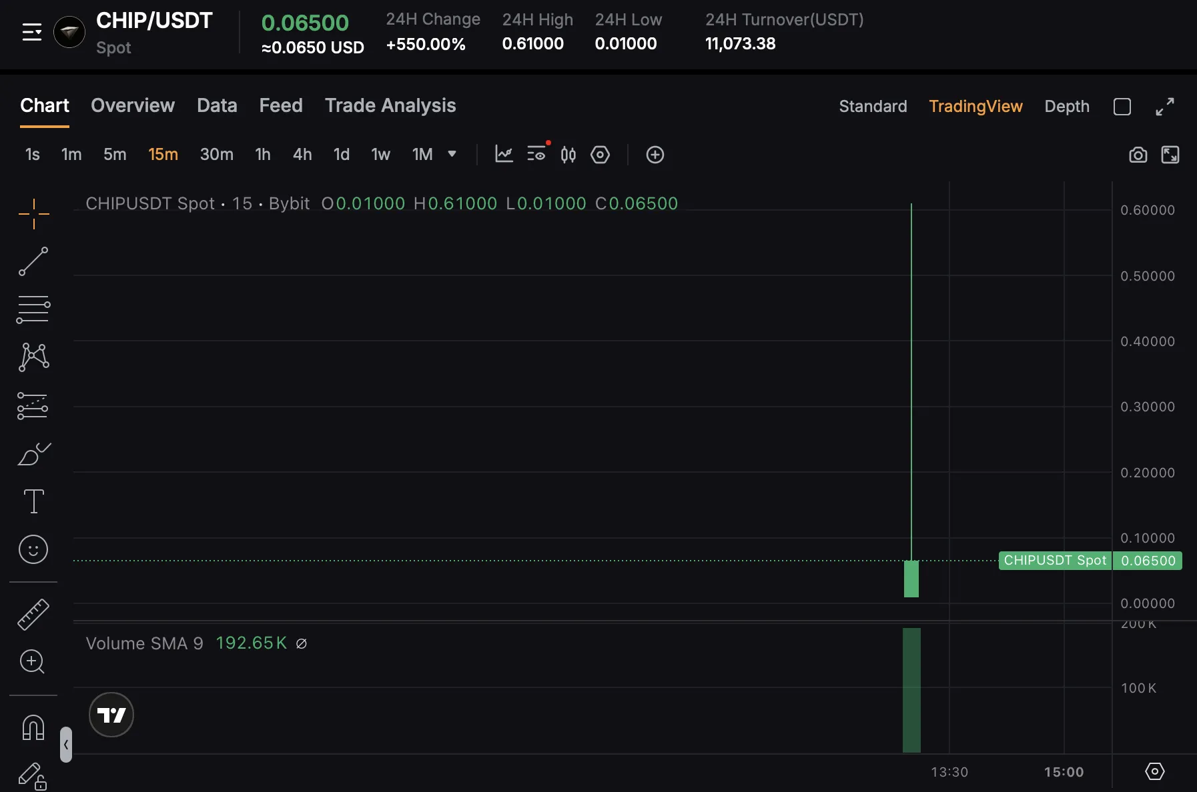1197x792 pixels.
Task: Select the trend line drawing tool
Action: point(33,261)
